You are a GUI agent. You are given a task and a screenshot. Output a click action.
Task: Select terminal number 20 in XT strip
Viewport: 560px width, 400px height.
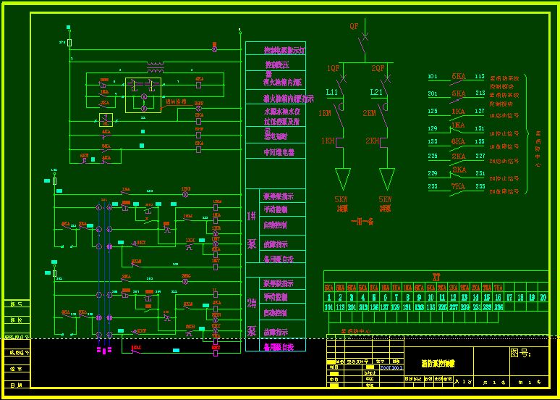(x=543, y=296)
